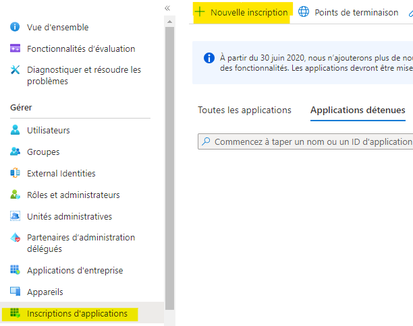The image size is (413, 326).
Task: Click the application name search field
Action: [310, 142]
